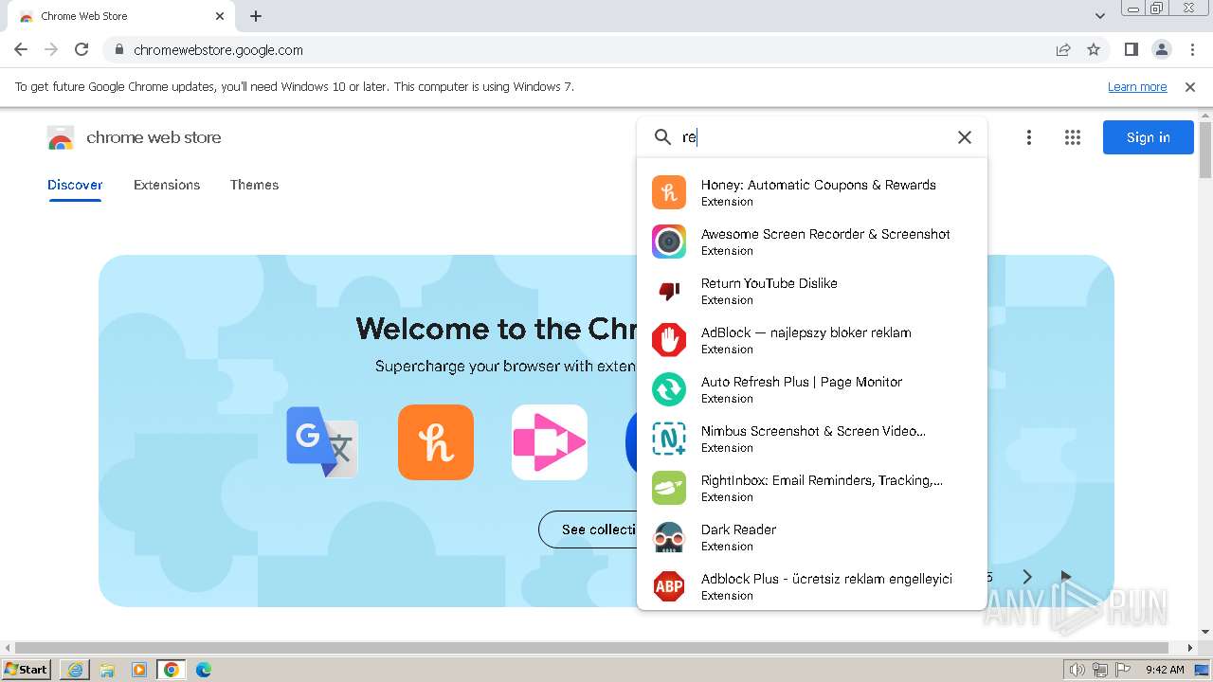
Task: Click the See collection button
Action: coord(589,529)
